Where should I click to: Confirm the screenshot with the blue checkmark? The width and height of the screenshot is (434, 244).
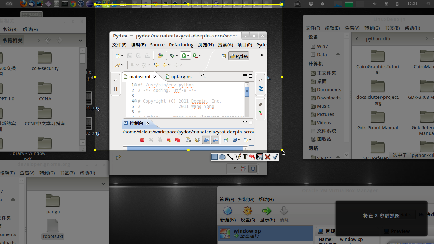(x=275, y=157)
